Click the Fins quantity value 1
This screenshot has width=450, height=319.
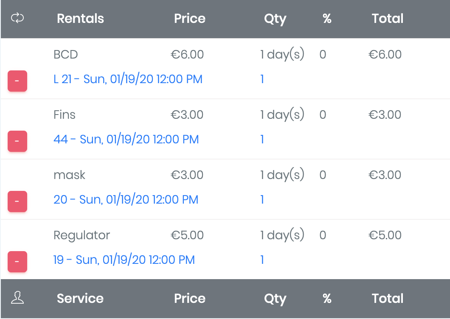262,139
